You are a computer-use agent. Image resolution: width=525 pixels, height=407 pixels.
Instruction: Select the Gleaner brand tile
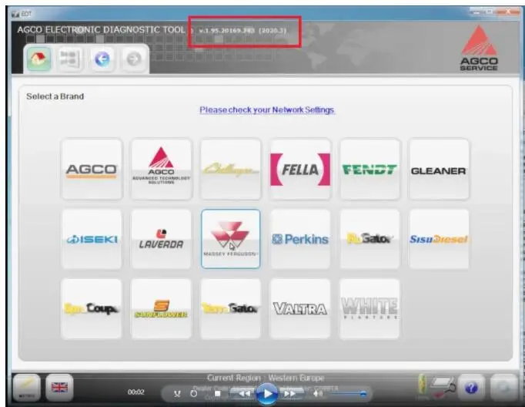pos(439,170)
